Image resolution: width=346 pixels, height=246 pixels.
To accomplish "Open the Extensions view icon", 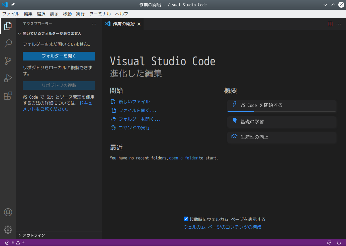I will click(8, 96).
